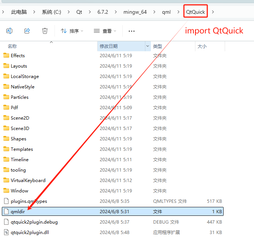Sort by the size (大小) column header
This screenshot has height=237, width=254.
click(x=202, y=46)
